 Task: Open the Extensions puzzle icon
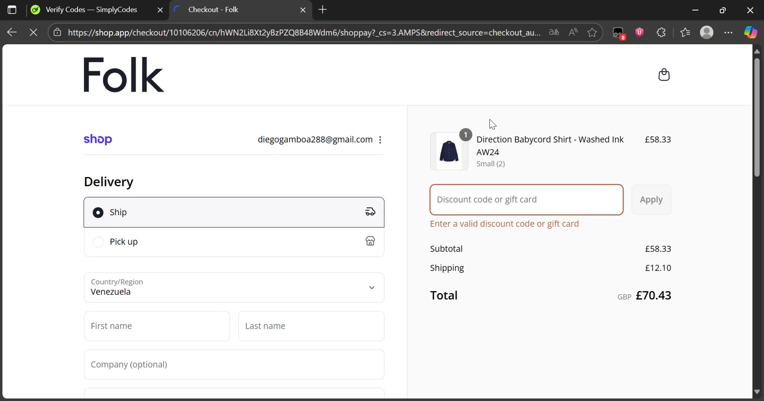click(661, 33)
